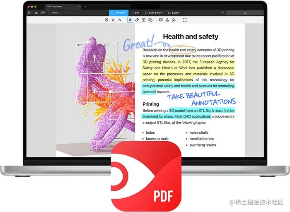Pick the Eraser tool
290x212 pixels.
click(x=137, y=20)
